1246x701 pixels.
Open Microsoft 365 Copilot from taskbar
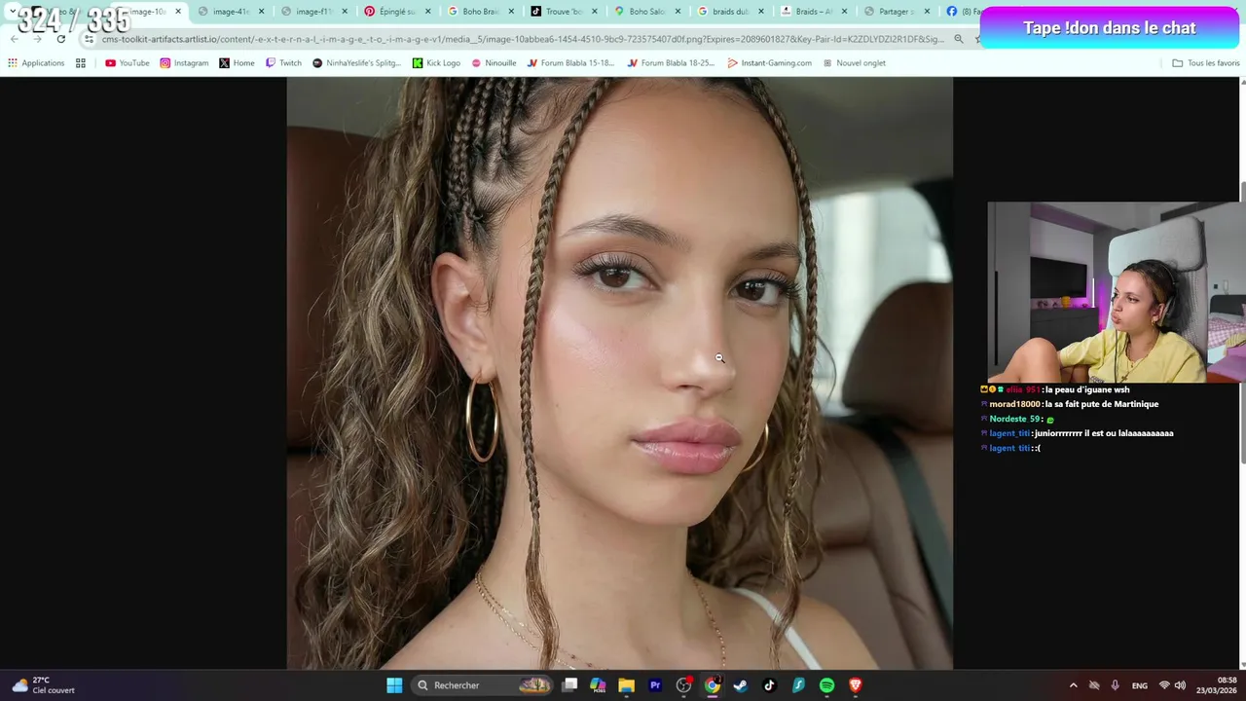[598, 685]
